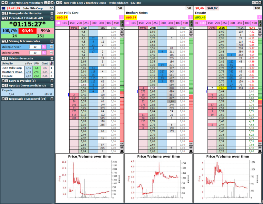Select 300 stake on Brothers Union ladder
263x204 pixels.
tap(163, 23)
